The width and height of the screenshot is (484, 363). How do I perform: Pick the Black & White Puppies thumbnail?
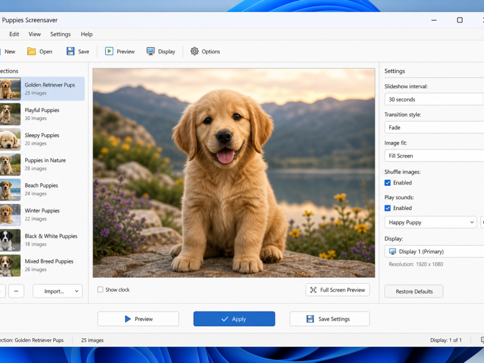pos(10,240)
